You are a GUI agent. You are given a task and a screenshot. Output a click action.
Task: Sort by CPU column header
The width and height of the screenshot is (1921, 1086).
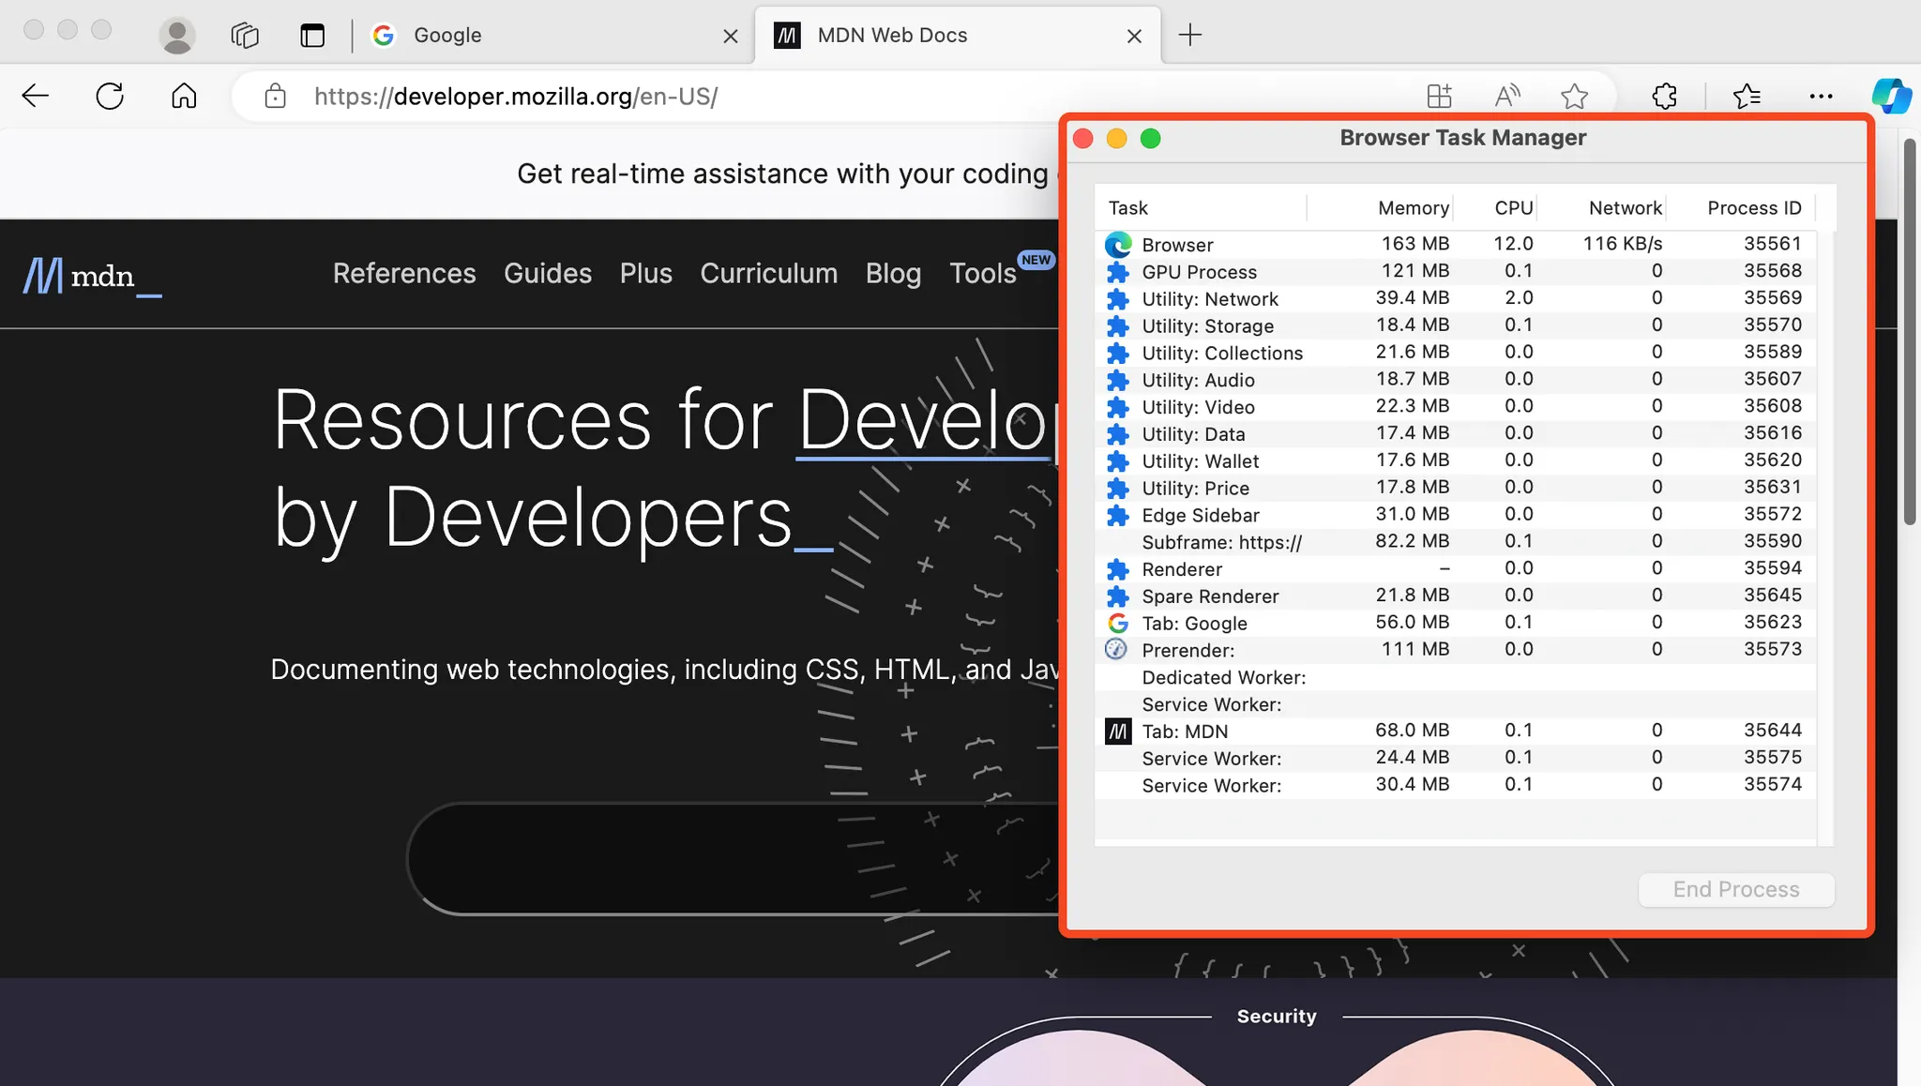pos(1513,208)
